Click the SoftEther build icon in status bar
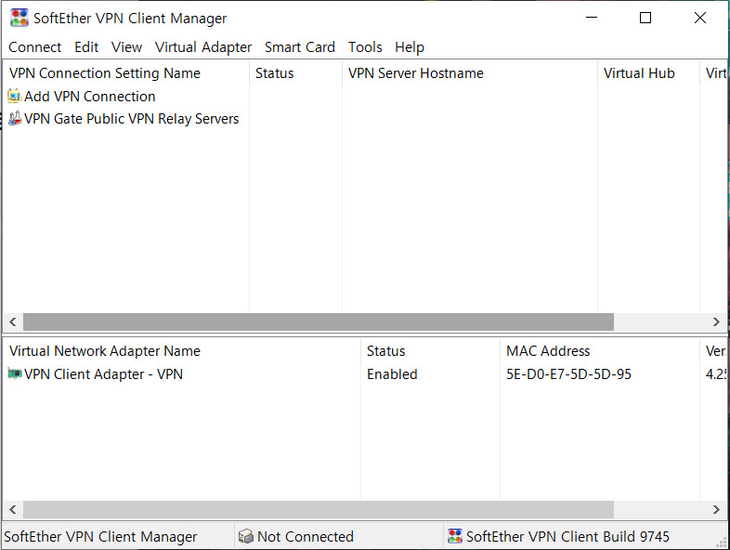The image size is (730, 550). pyautogui.click(x=455, y=537)
